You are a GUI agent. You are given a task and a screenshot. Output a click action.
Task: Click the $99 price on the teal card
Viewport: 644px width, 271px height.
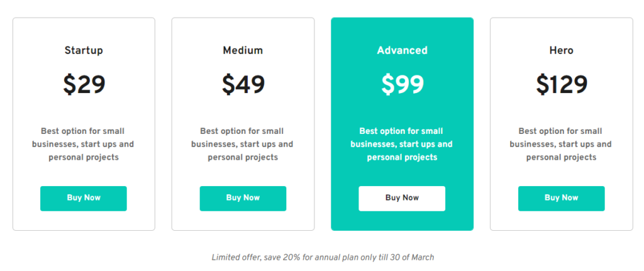pos(402,85)
